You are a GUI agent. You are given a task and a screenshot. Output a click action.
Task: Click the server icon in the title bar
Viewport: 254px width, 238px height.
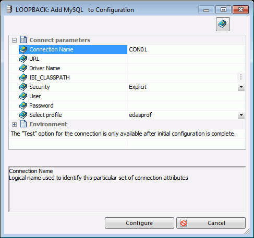(9, 9)
